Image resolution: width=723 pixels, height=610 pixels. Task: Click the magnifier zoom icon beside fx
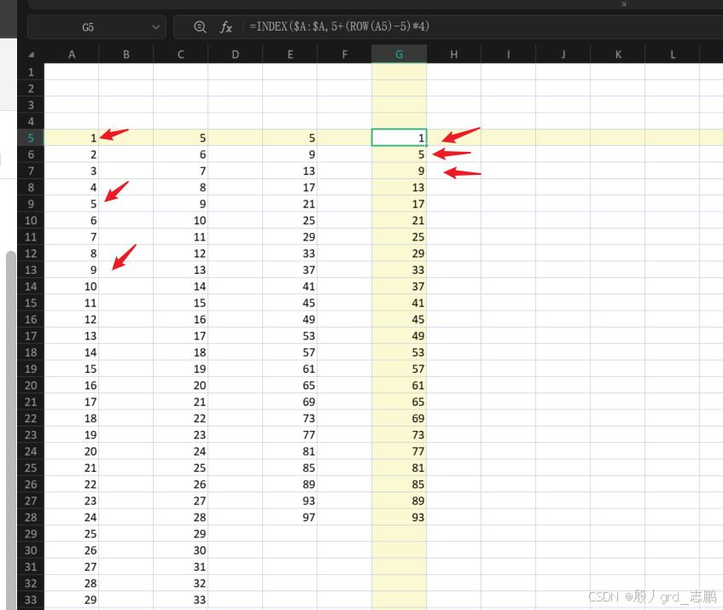tap(200, 26)
